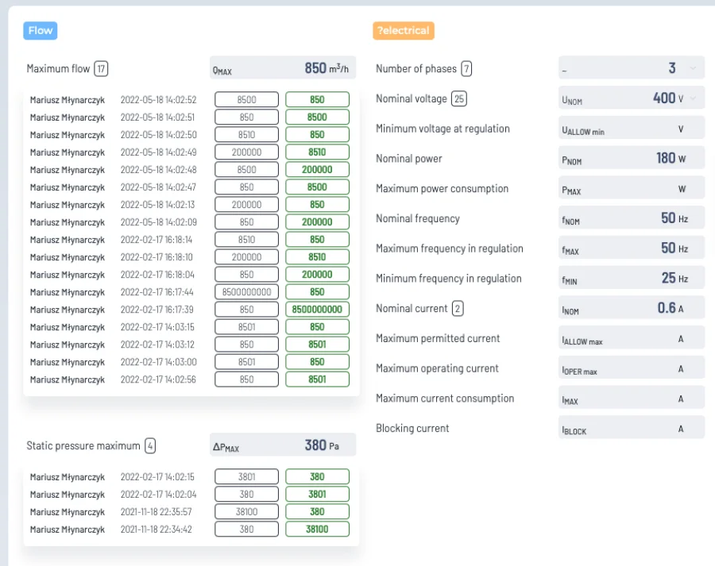This screenshot has height=566, width=715.
Task: Select new value 200000 at 16:18:04
Action: tap(317, 275)
